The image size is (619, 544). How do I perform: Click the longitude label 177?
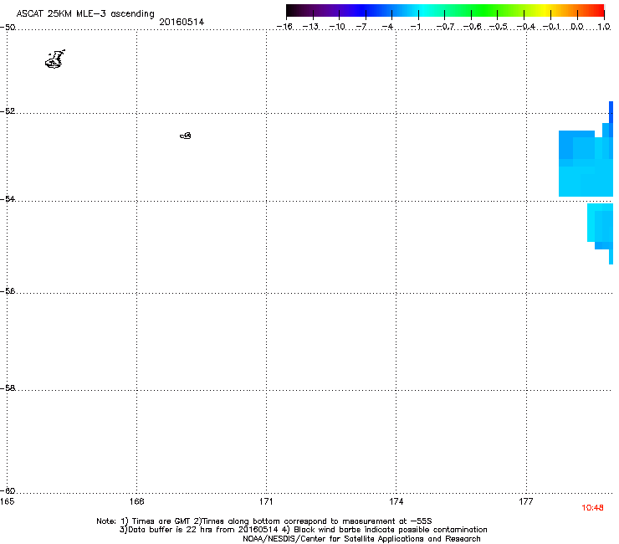point(526,501)
